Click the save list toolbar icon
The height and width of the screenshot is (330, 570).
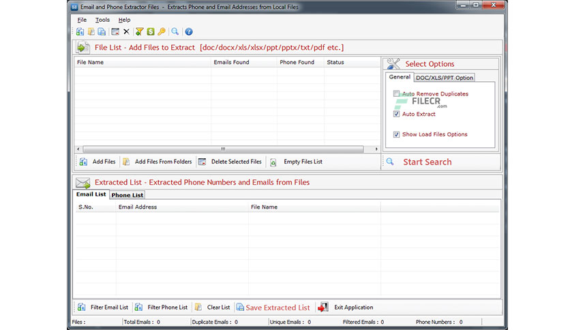[x=102, y=31]
